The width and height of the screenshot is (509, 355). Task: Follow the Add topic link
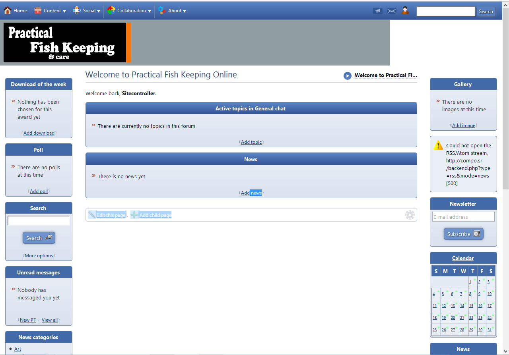pyautogui.click(x=251, y=142)
